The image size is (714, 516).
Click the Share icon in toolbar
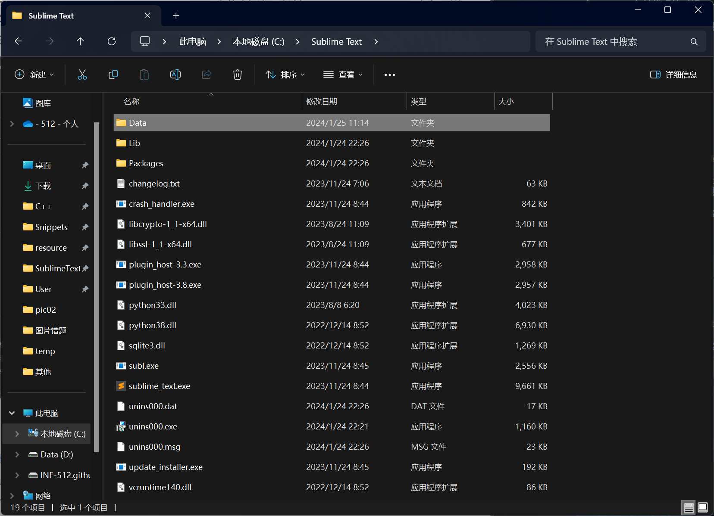(207, 75)
